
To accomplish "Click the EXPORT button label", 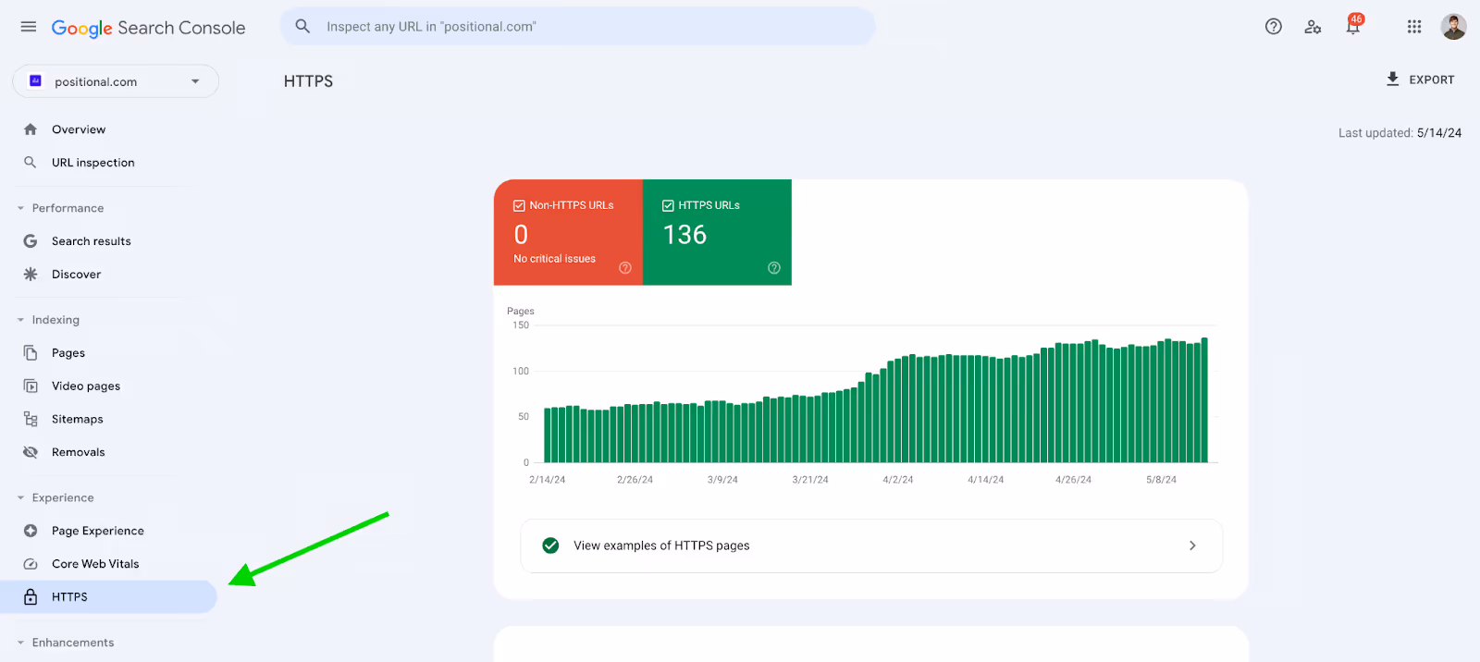I will (x=1432, y=80).
